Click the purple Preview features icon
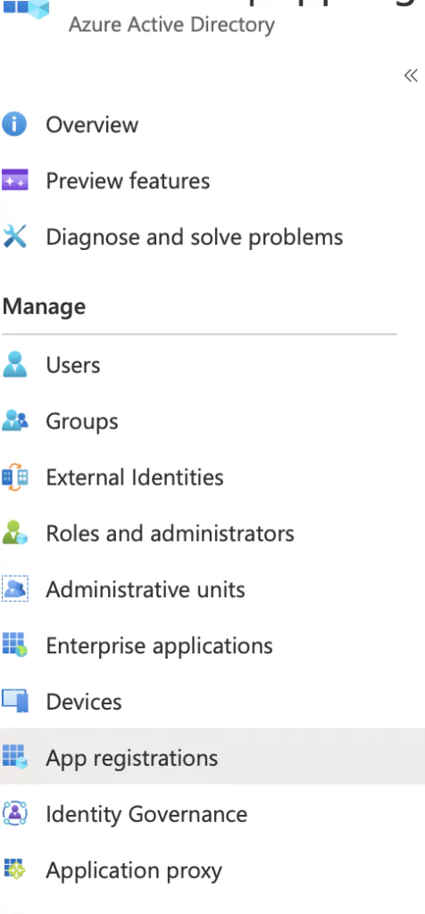 [x=14, y=180]
